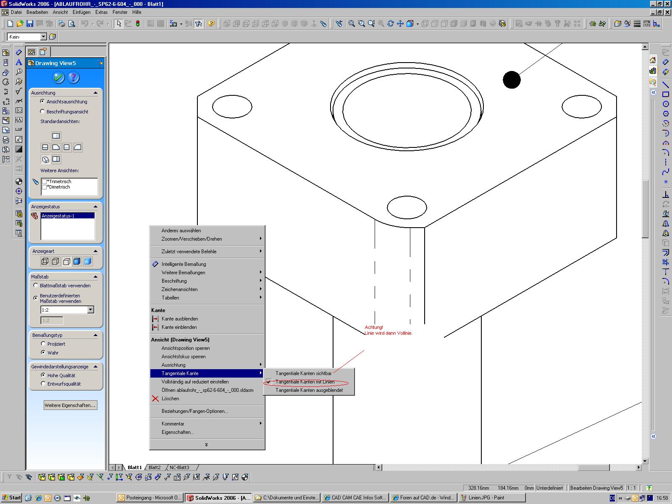
Task: Click the Zoom to Fit magnifier icon
Action: [352, 24]
